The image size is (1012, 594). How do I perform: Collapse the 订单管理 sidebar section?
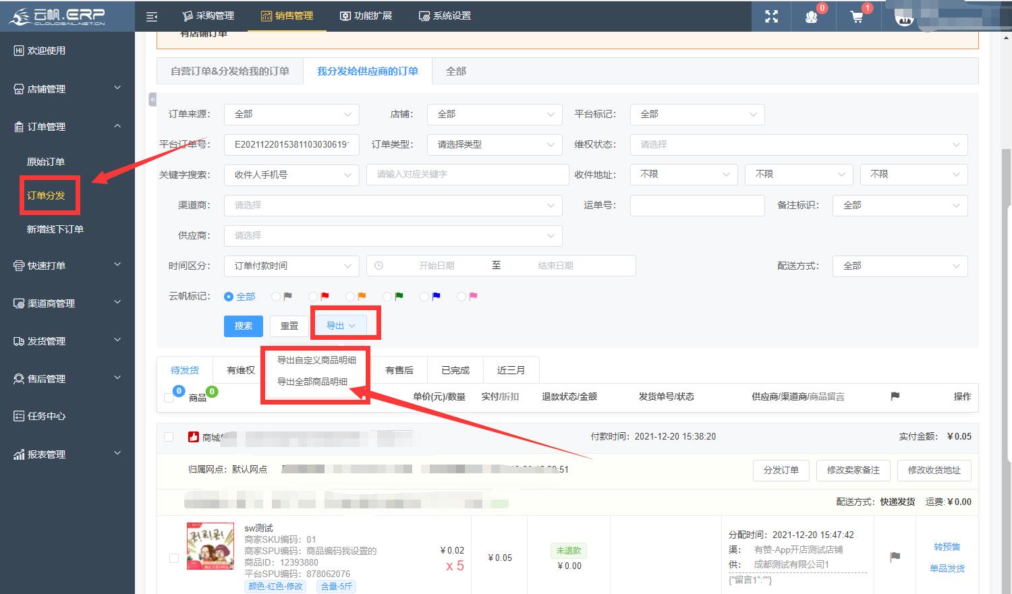tap(67, 127)
